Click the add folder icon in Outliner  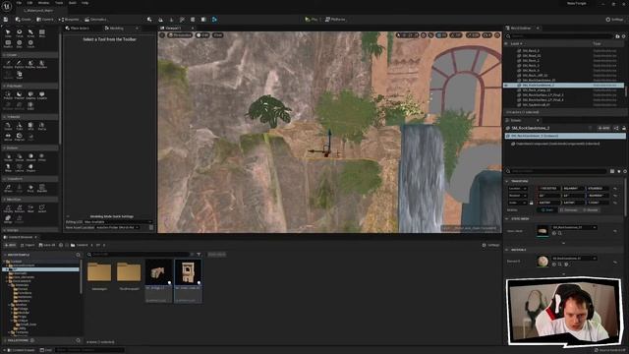(617, 36)
